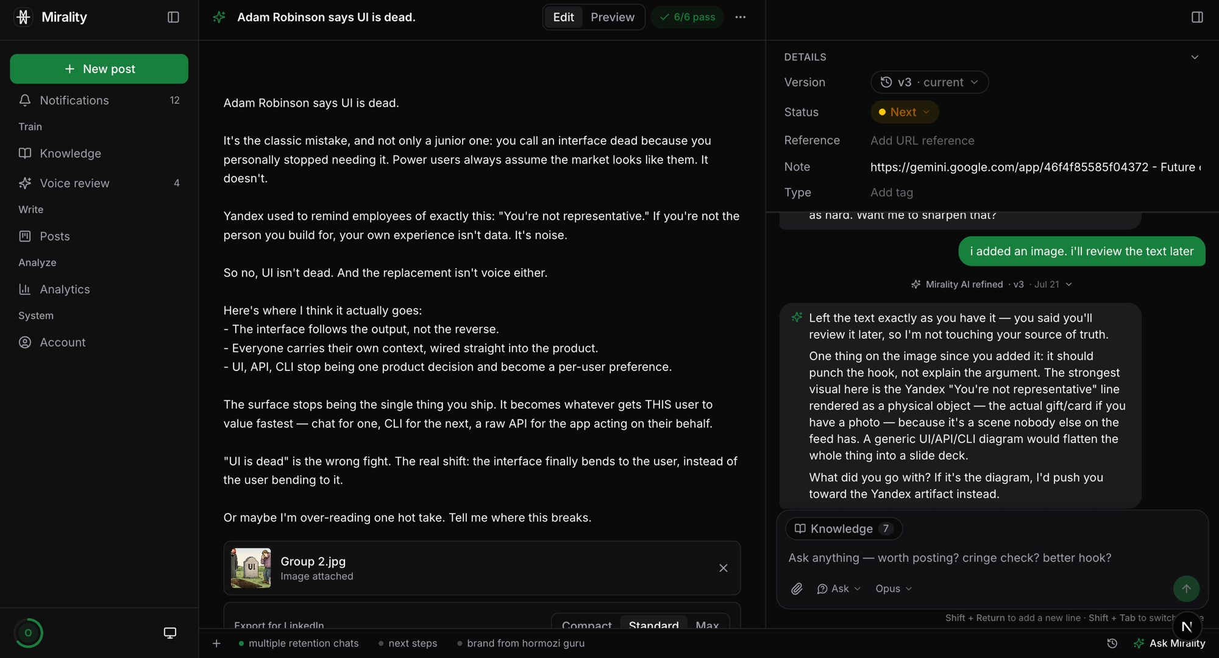Add a new chat tab with plus icon
Viewport: 1219px width, 658px height.
[216, 643]
